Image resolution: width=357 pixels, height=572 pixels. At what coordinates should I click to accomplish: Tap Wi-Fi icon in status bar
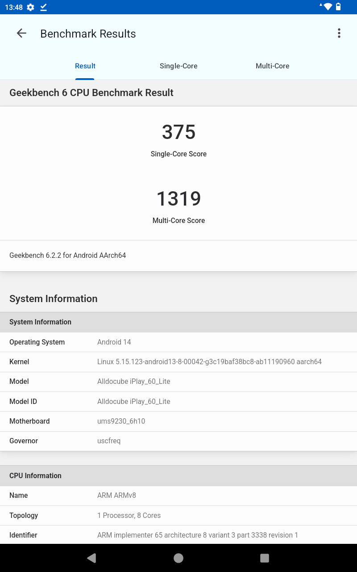pos(328,7)
